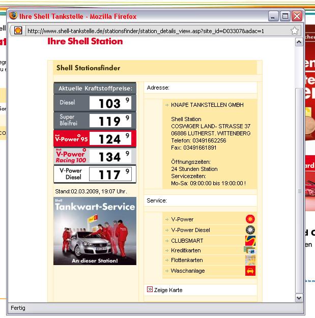This screenshot has width=315, height=318.
Task: Click the Service: section label
Action: click(x=157, y=200)
